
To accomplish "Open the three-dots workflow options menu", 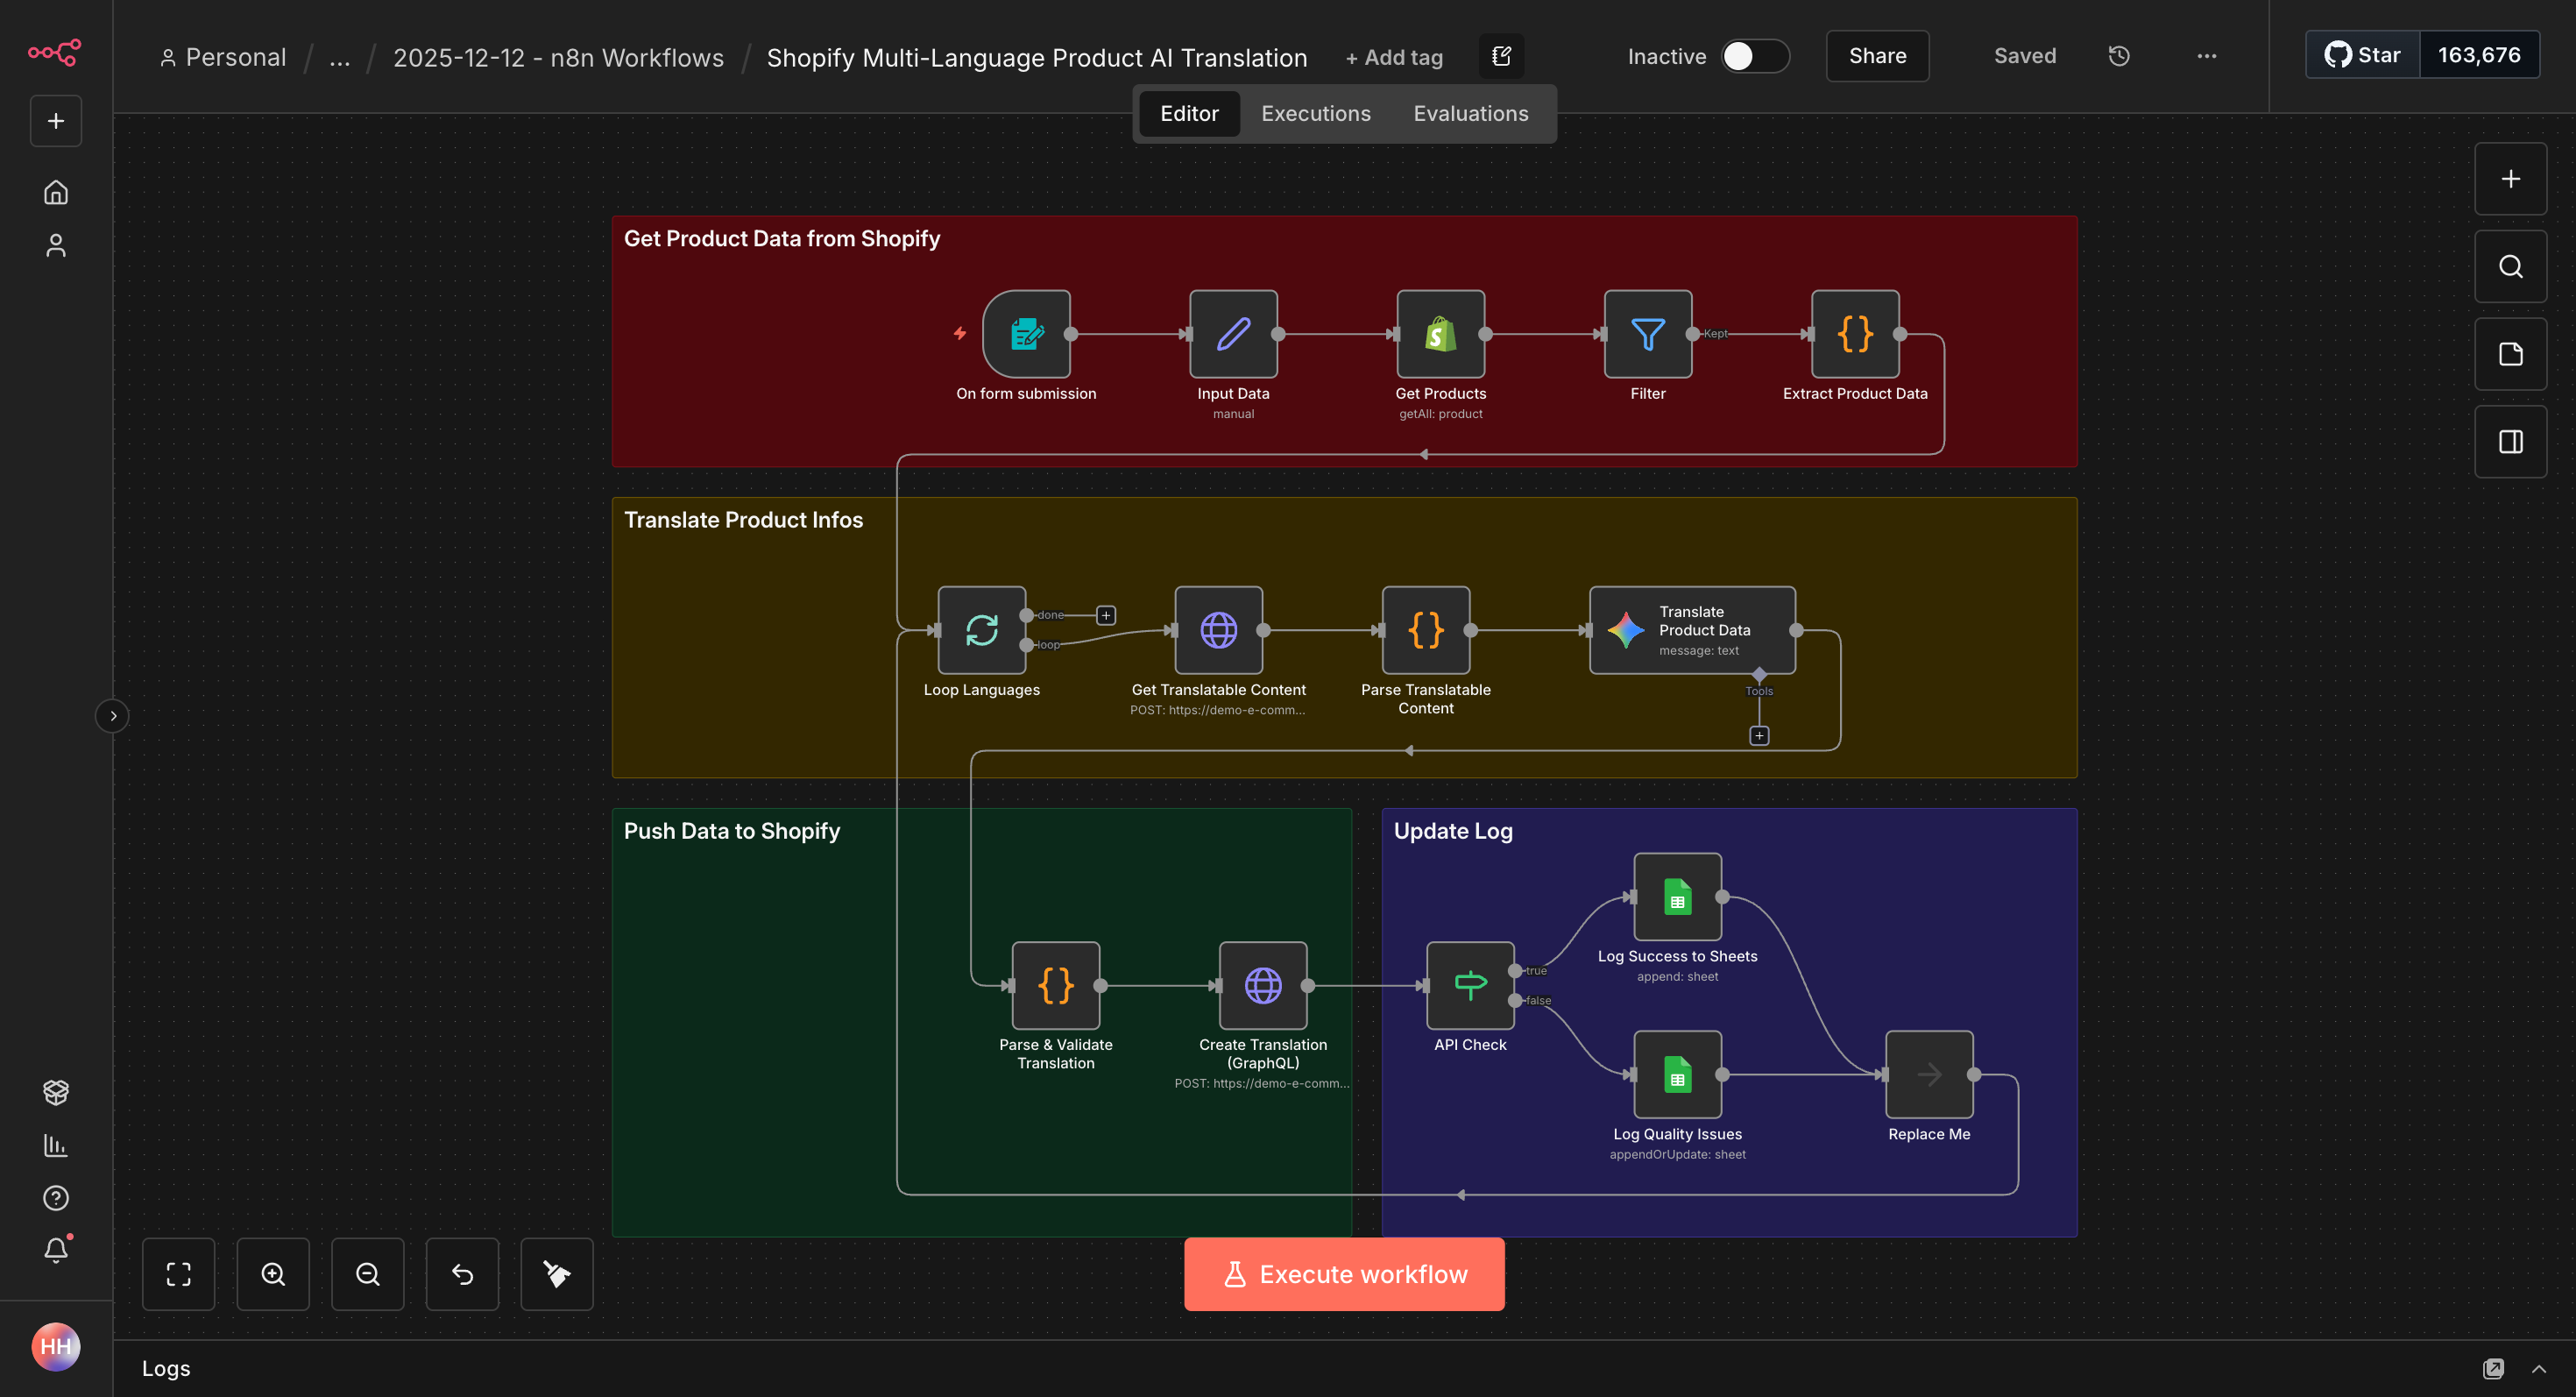I will [x=2206, y=56].
